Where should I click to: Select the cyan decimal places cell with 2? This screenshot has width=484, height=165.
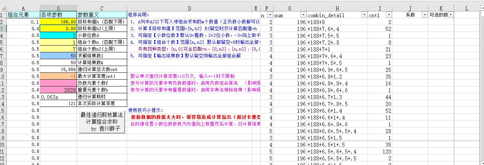(58, 35)
